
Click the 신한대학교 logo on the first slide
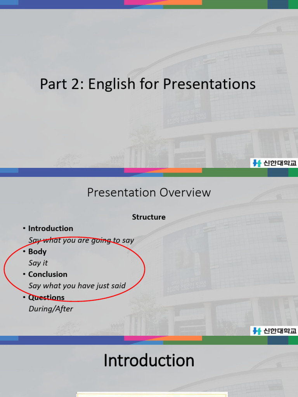pos(274,163)
